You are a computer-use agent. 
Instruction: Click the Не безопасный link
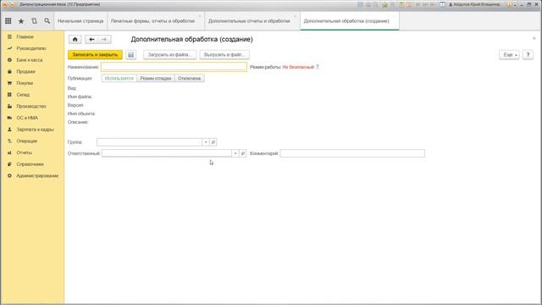coord(298,67)
